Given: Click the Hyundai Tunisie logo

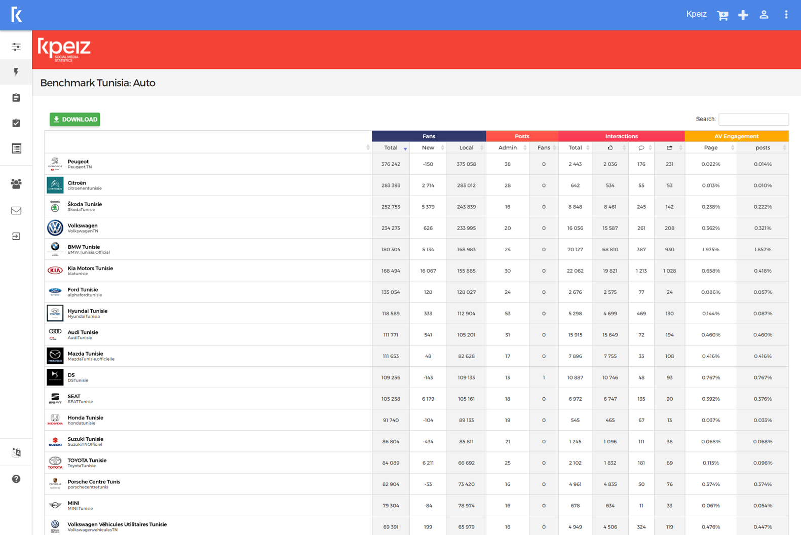Looking at the screenshot, I should point(55,313).
